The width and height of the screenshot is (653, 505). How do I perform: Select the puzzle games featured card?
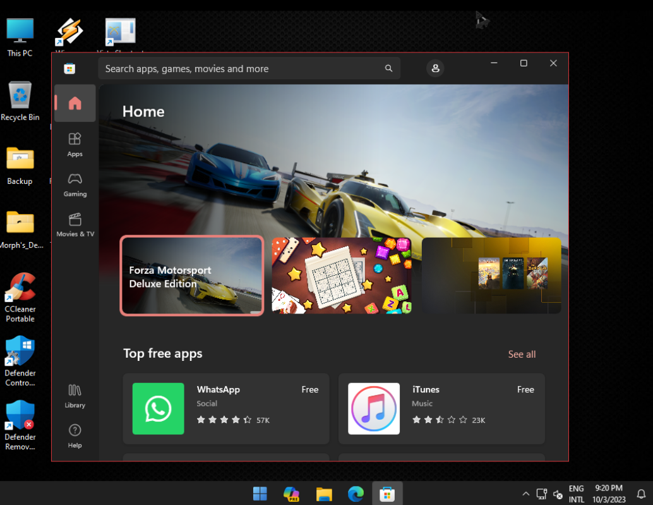click(342, 276)
